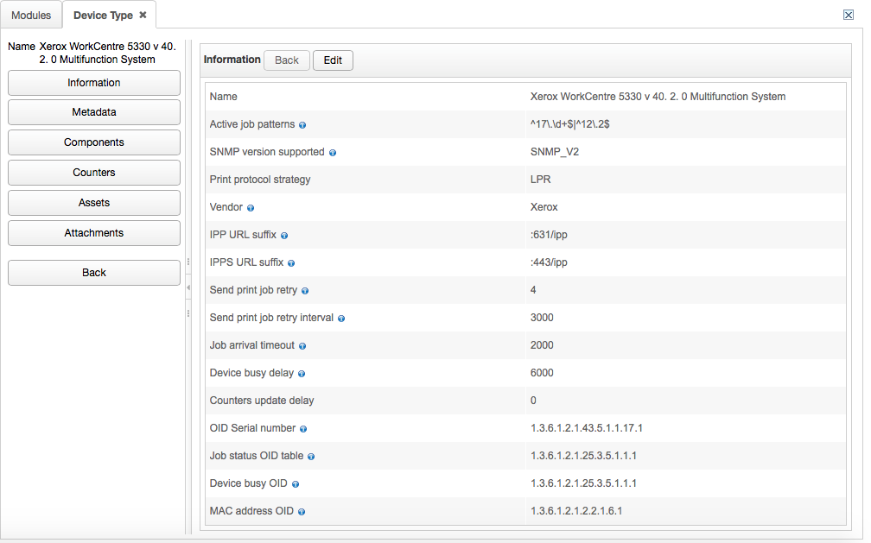Click info icon beside Job arrival timeout

pos(302,346)
